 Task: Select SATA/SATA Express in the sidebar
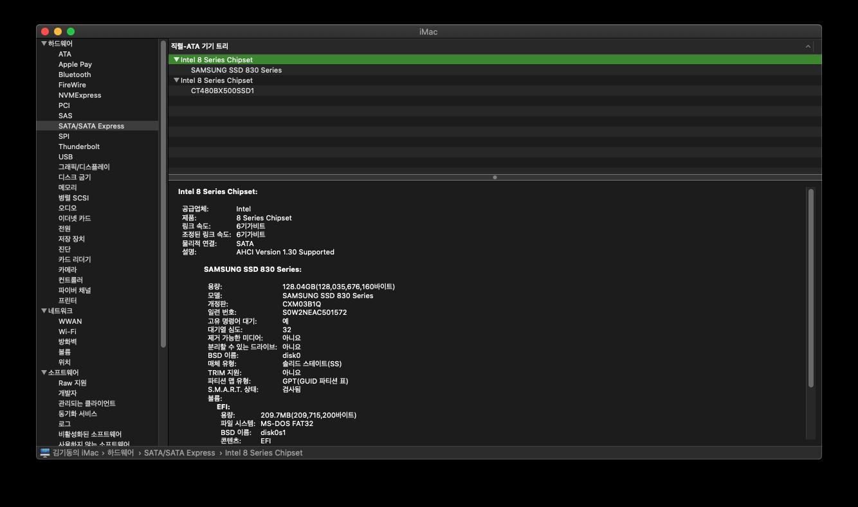point(91,126)
